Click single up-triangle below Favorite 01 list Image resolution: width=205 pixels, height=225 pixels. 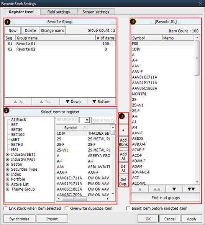tap(140, 189)
